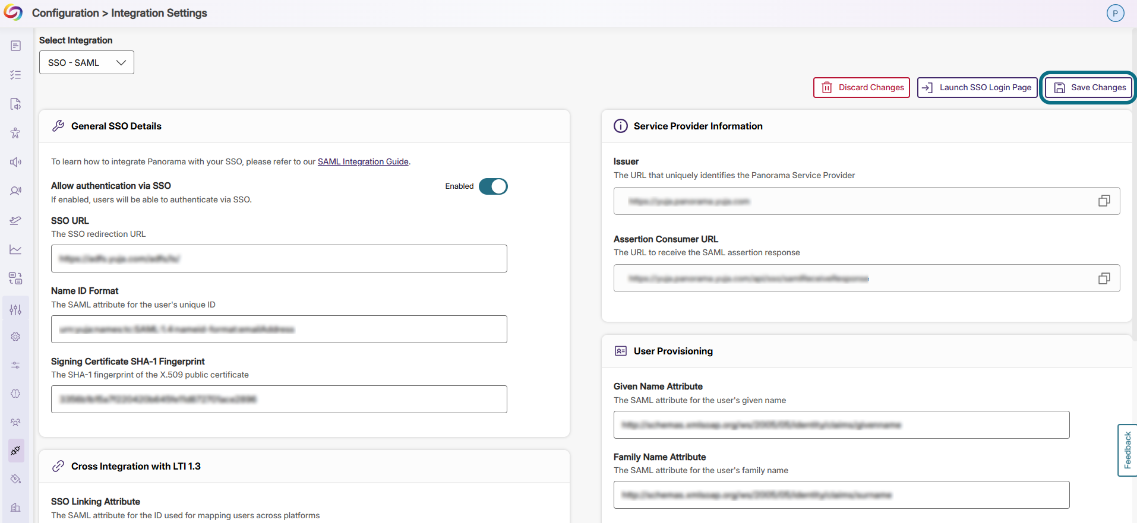Click the 'SSO Linking Attribute' label

tap(96, 502)
